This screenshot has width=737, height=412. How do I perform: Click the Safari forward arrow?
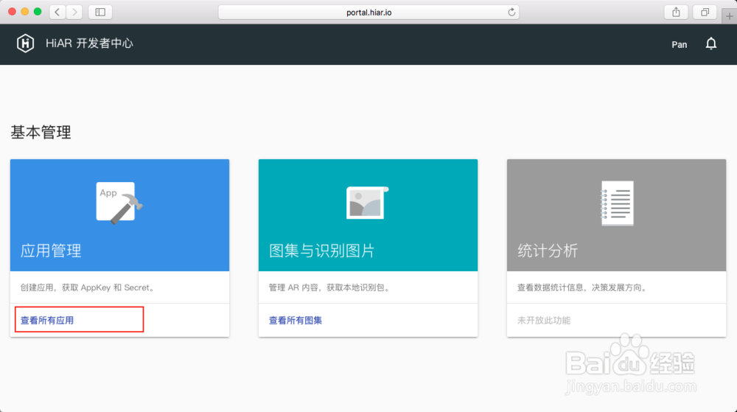tap(74, 13)
